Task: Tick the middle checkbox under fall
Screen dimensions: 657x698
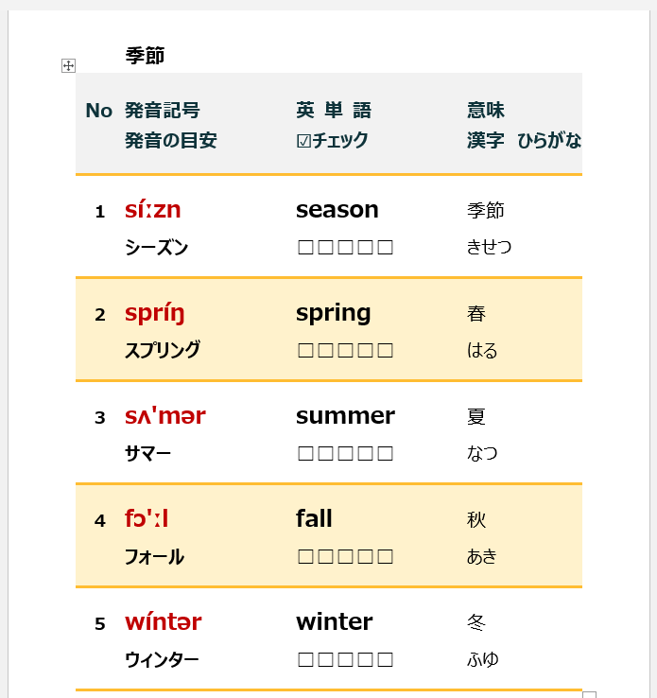Action: pos(345,557)
